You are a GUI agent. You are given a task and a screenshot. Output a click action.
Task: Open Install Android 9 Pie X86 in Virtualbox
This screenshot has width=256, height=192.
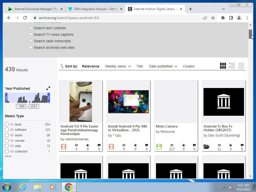point(128,128)
